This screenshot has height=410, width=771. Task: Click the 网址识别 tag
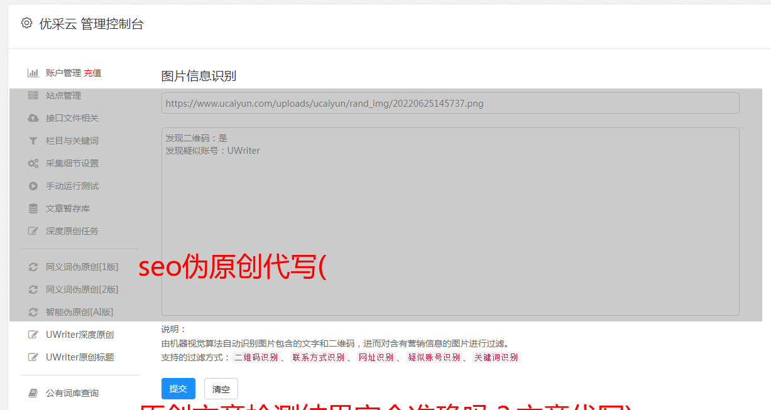tap(376, 357)
